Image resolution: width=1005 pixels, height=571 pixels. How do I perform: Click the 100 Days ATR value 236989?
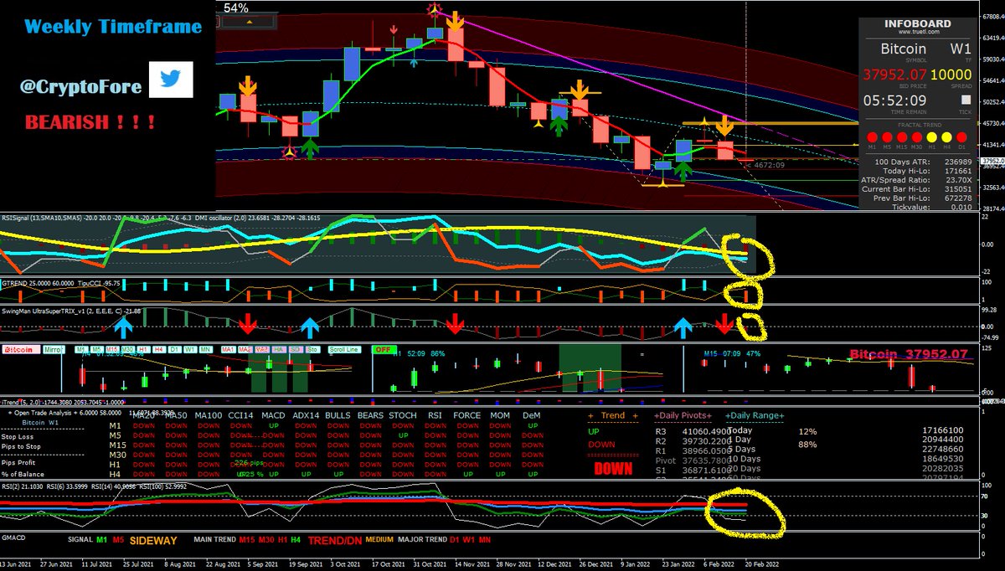coord(958,162)
